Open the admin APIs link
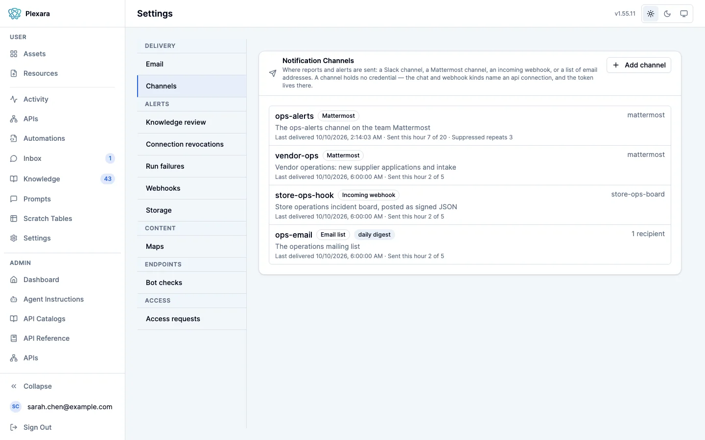705x440 pixels. (x=63, y=358)
